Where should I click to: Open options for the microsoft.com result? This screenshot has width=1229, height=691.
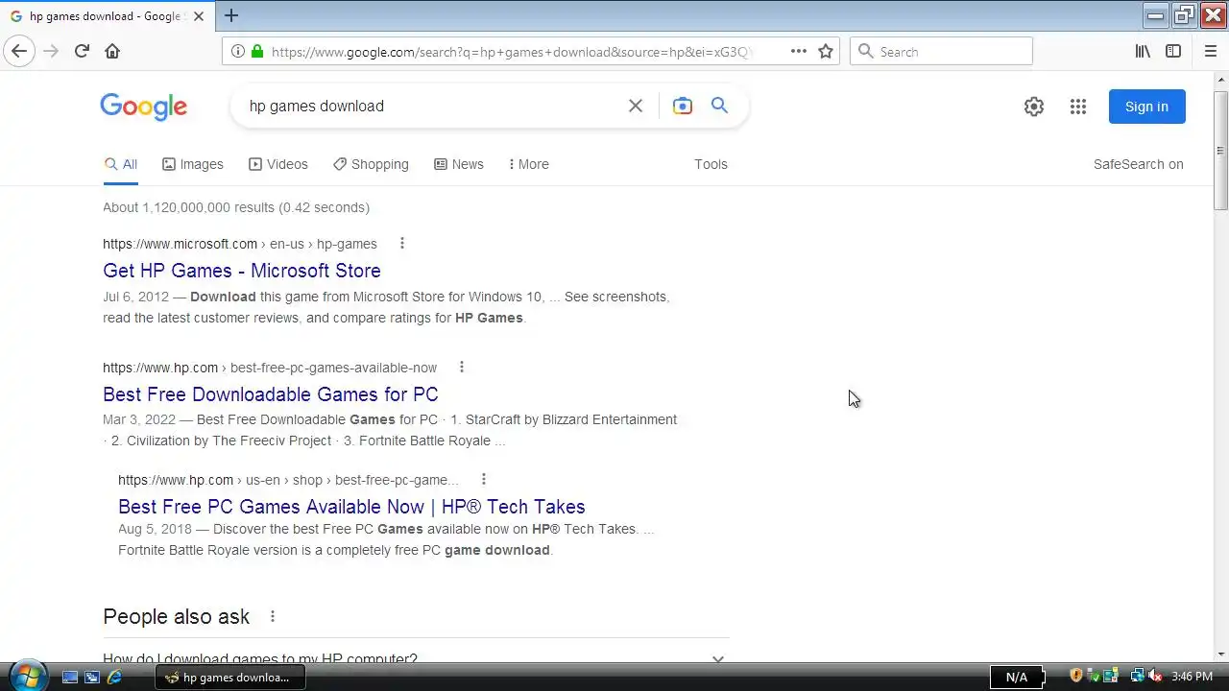[402, 244]
